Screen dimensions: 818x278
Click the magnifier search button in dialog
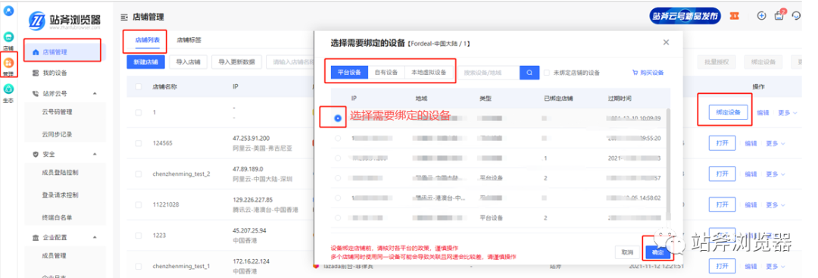click(x=529, y=73)
